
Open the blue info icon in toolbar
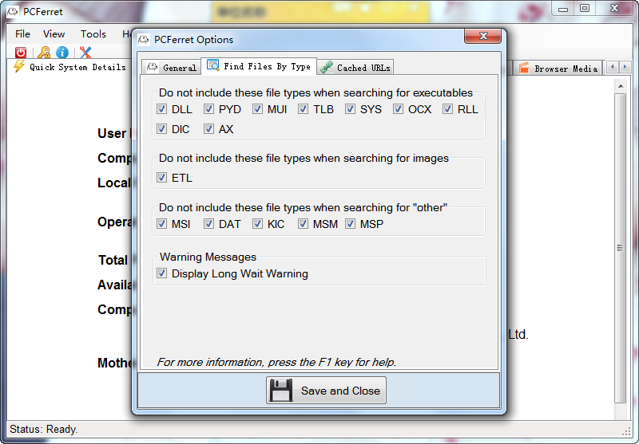click(x=62, y=53)
